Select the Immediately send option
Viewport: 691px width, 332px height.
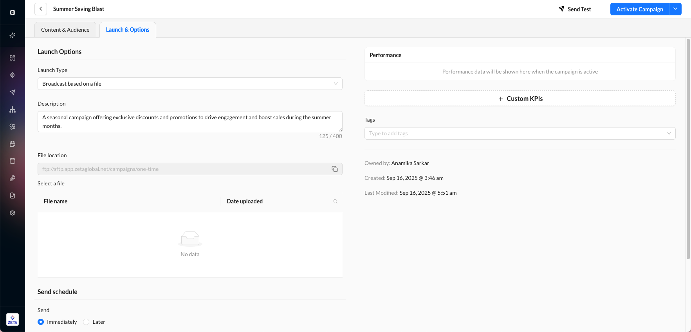[41, 322]
